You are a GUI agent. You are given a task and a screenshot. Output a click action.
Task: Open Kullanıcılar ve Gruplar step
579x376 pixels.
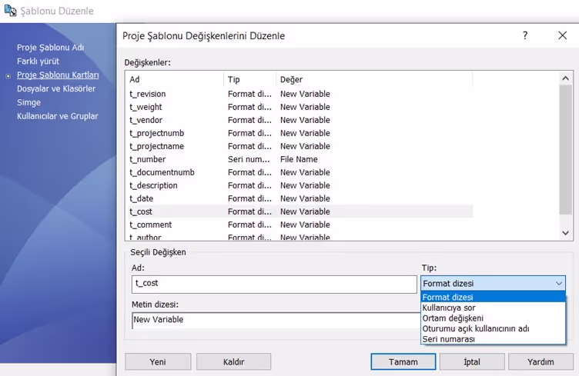(58, 116)
